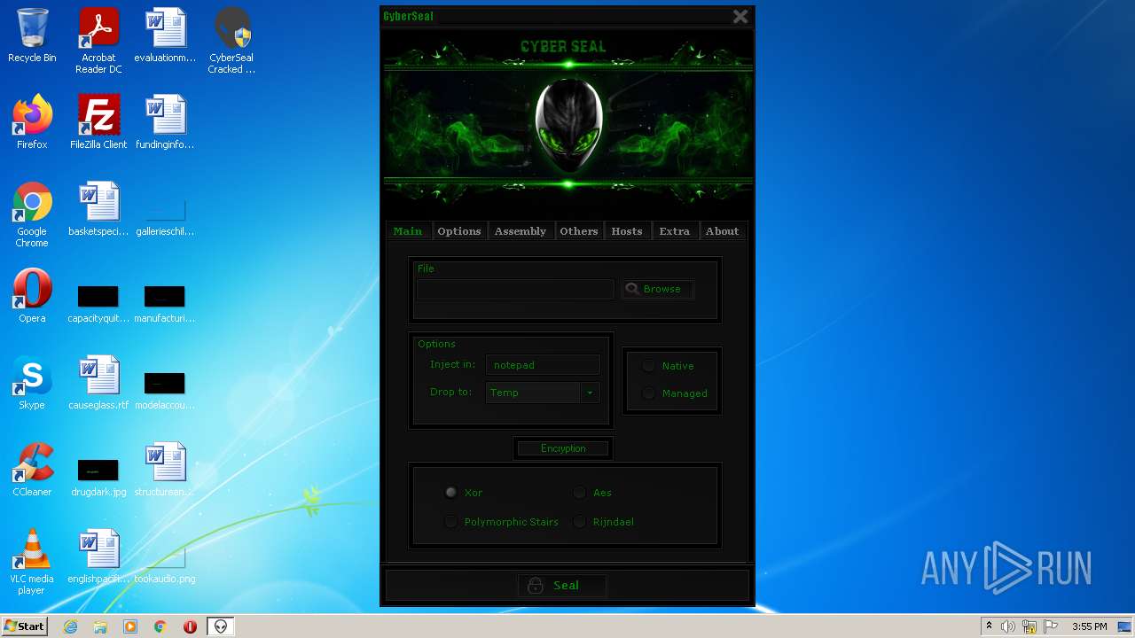Choose Polymorphic Stairs encryption

click(502, 522)
